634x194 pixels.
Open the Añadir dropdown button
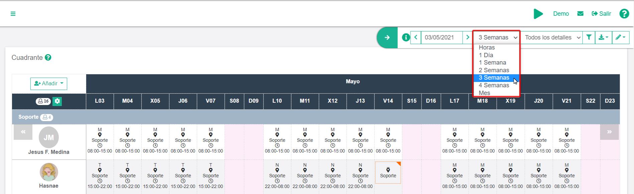click(x=49, y=84)
